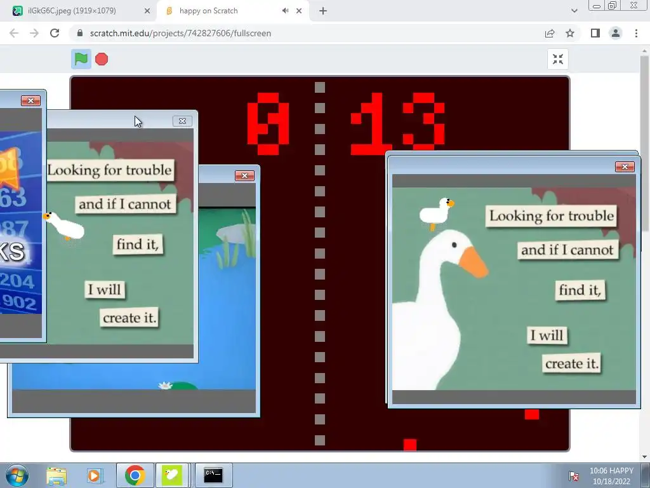Close the large goose popup window on the right
Image resolution: width=650 pixels, height=488 pixels.
pos(625,167)
